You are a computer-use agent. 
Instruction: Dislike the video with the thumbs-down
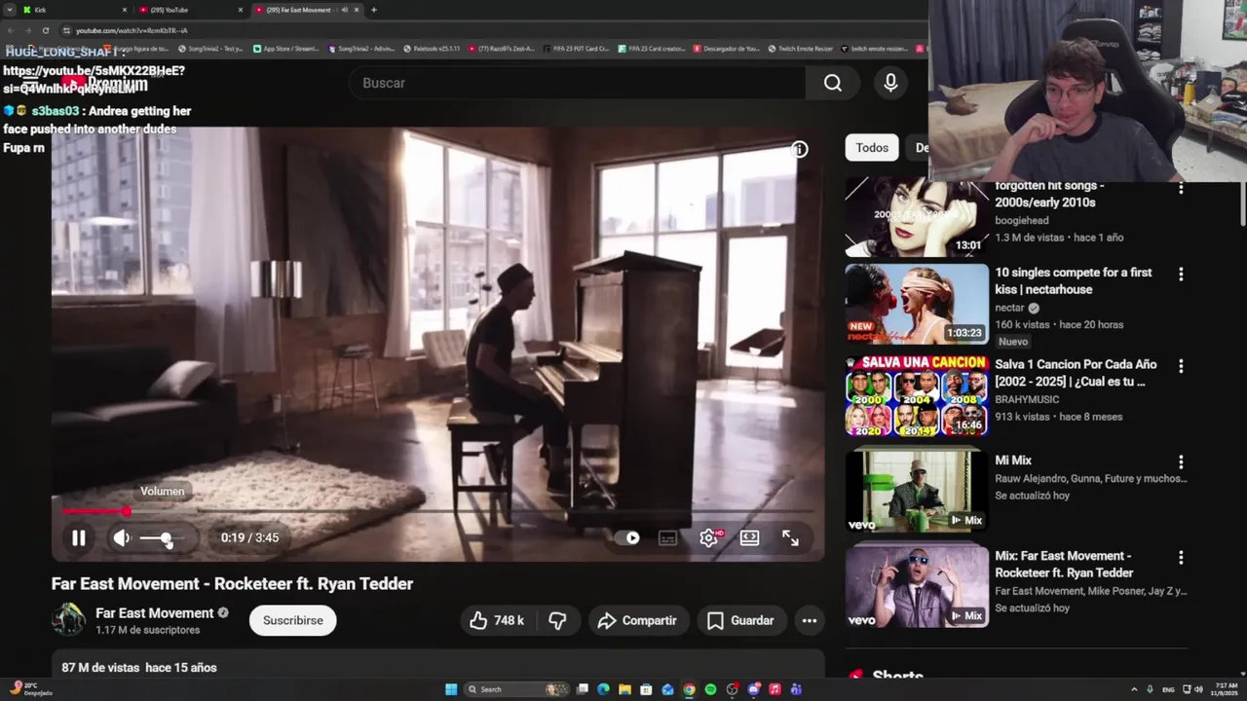tap(557, 620)
